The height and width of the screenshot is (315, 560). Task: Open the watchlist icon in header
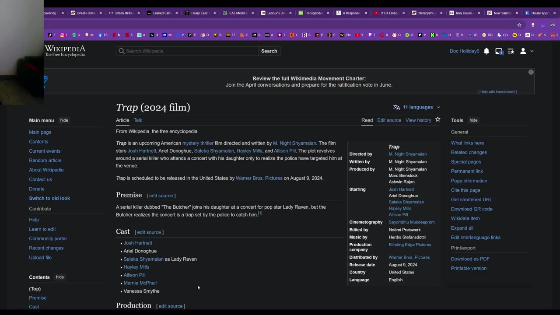coord(511,51)
